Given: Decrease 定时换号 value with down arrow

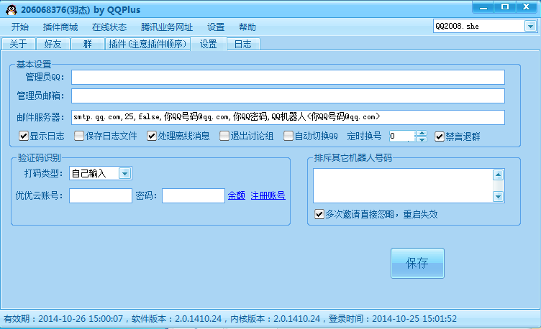Looking at the screenshot, I should click(422, 139).
